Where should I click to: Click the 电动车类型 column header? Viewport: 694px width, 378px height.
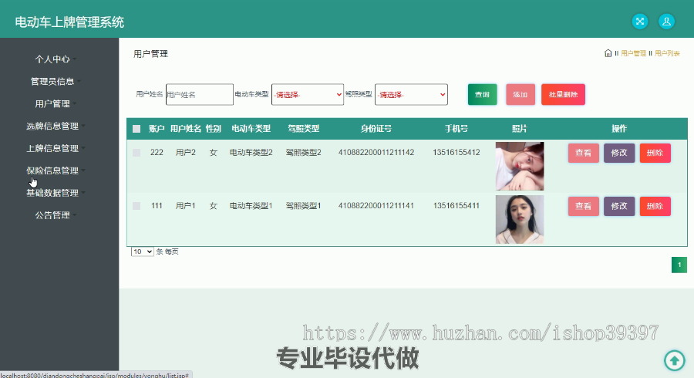click(251, 129)
